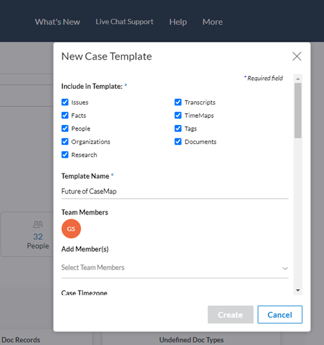324x345 pixels.
Task: Click the dialog's vertical scrollbar thumb
Action: click(298, 111)
